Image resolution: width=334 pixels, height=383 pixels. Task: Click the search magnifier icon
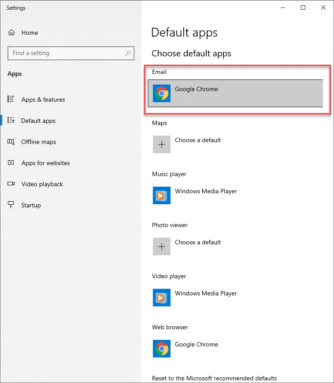[x=128, y=53]
